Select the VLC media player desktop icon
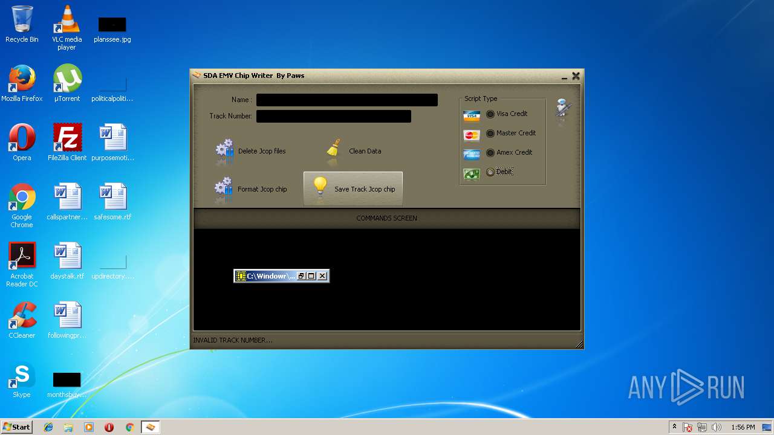This screenshot has height=435, width=774. 67,28
